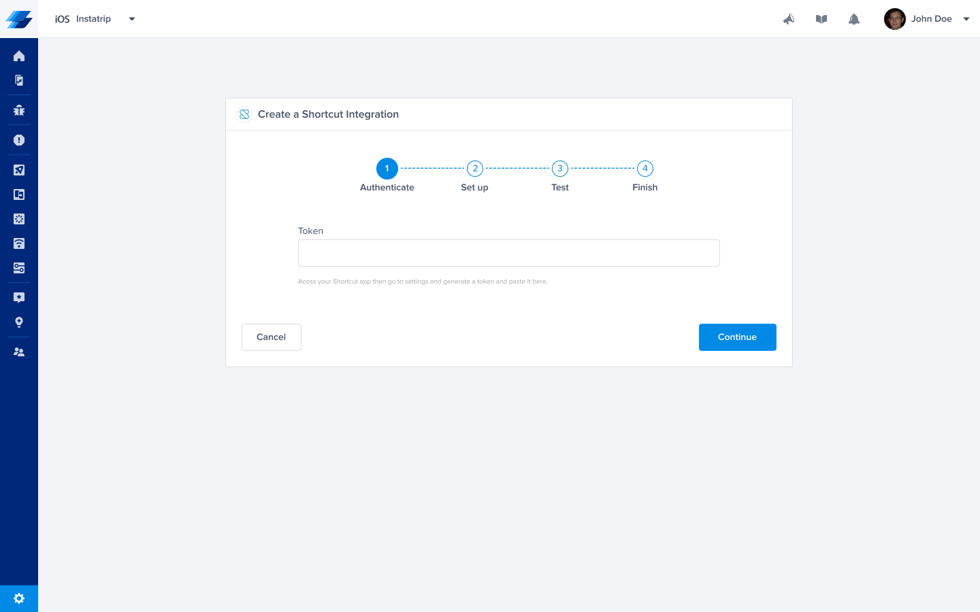Open the crashes exclamation icon
The height and width of the screenshot is (612, 980).
[x=19, y=140]
